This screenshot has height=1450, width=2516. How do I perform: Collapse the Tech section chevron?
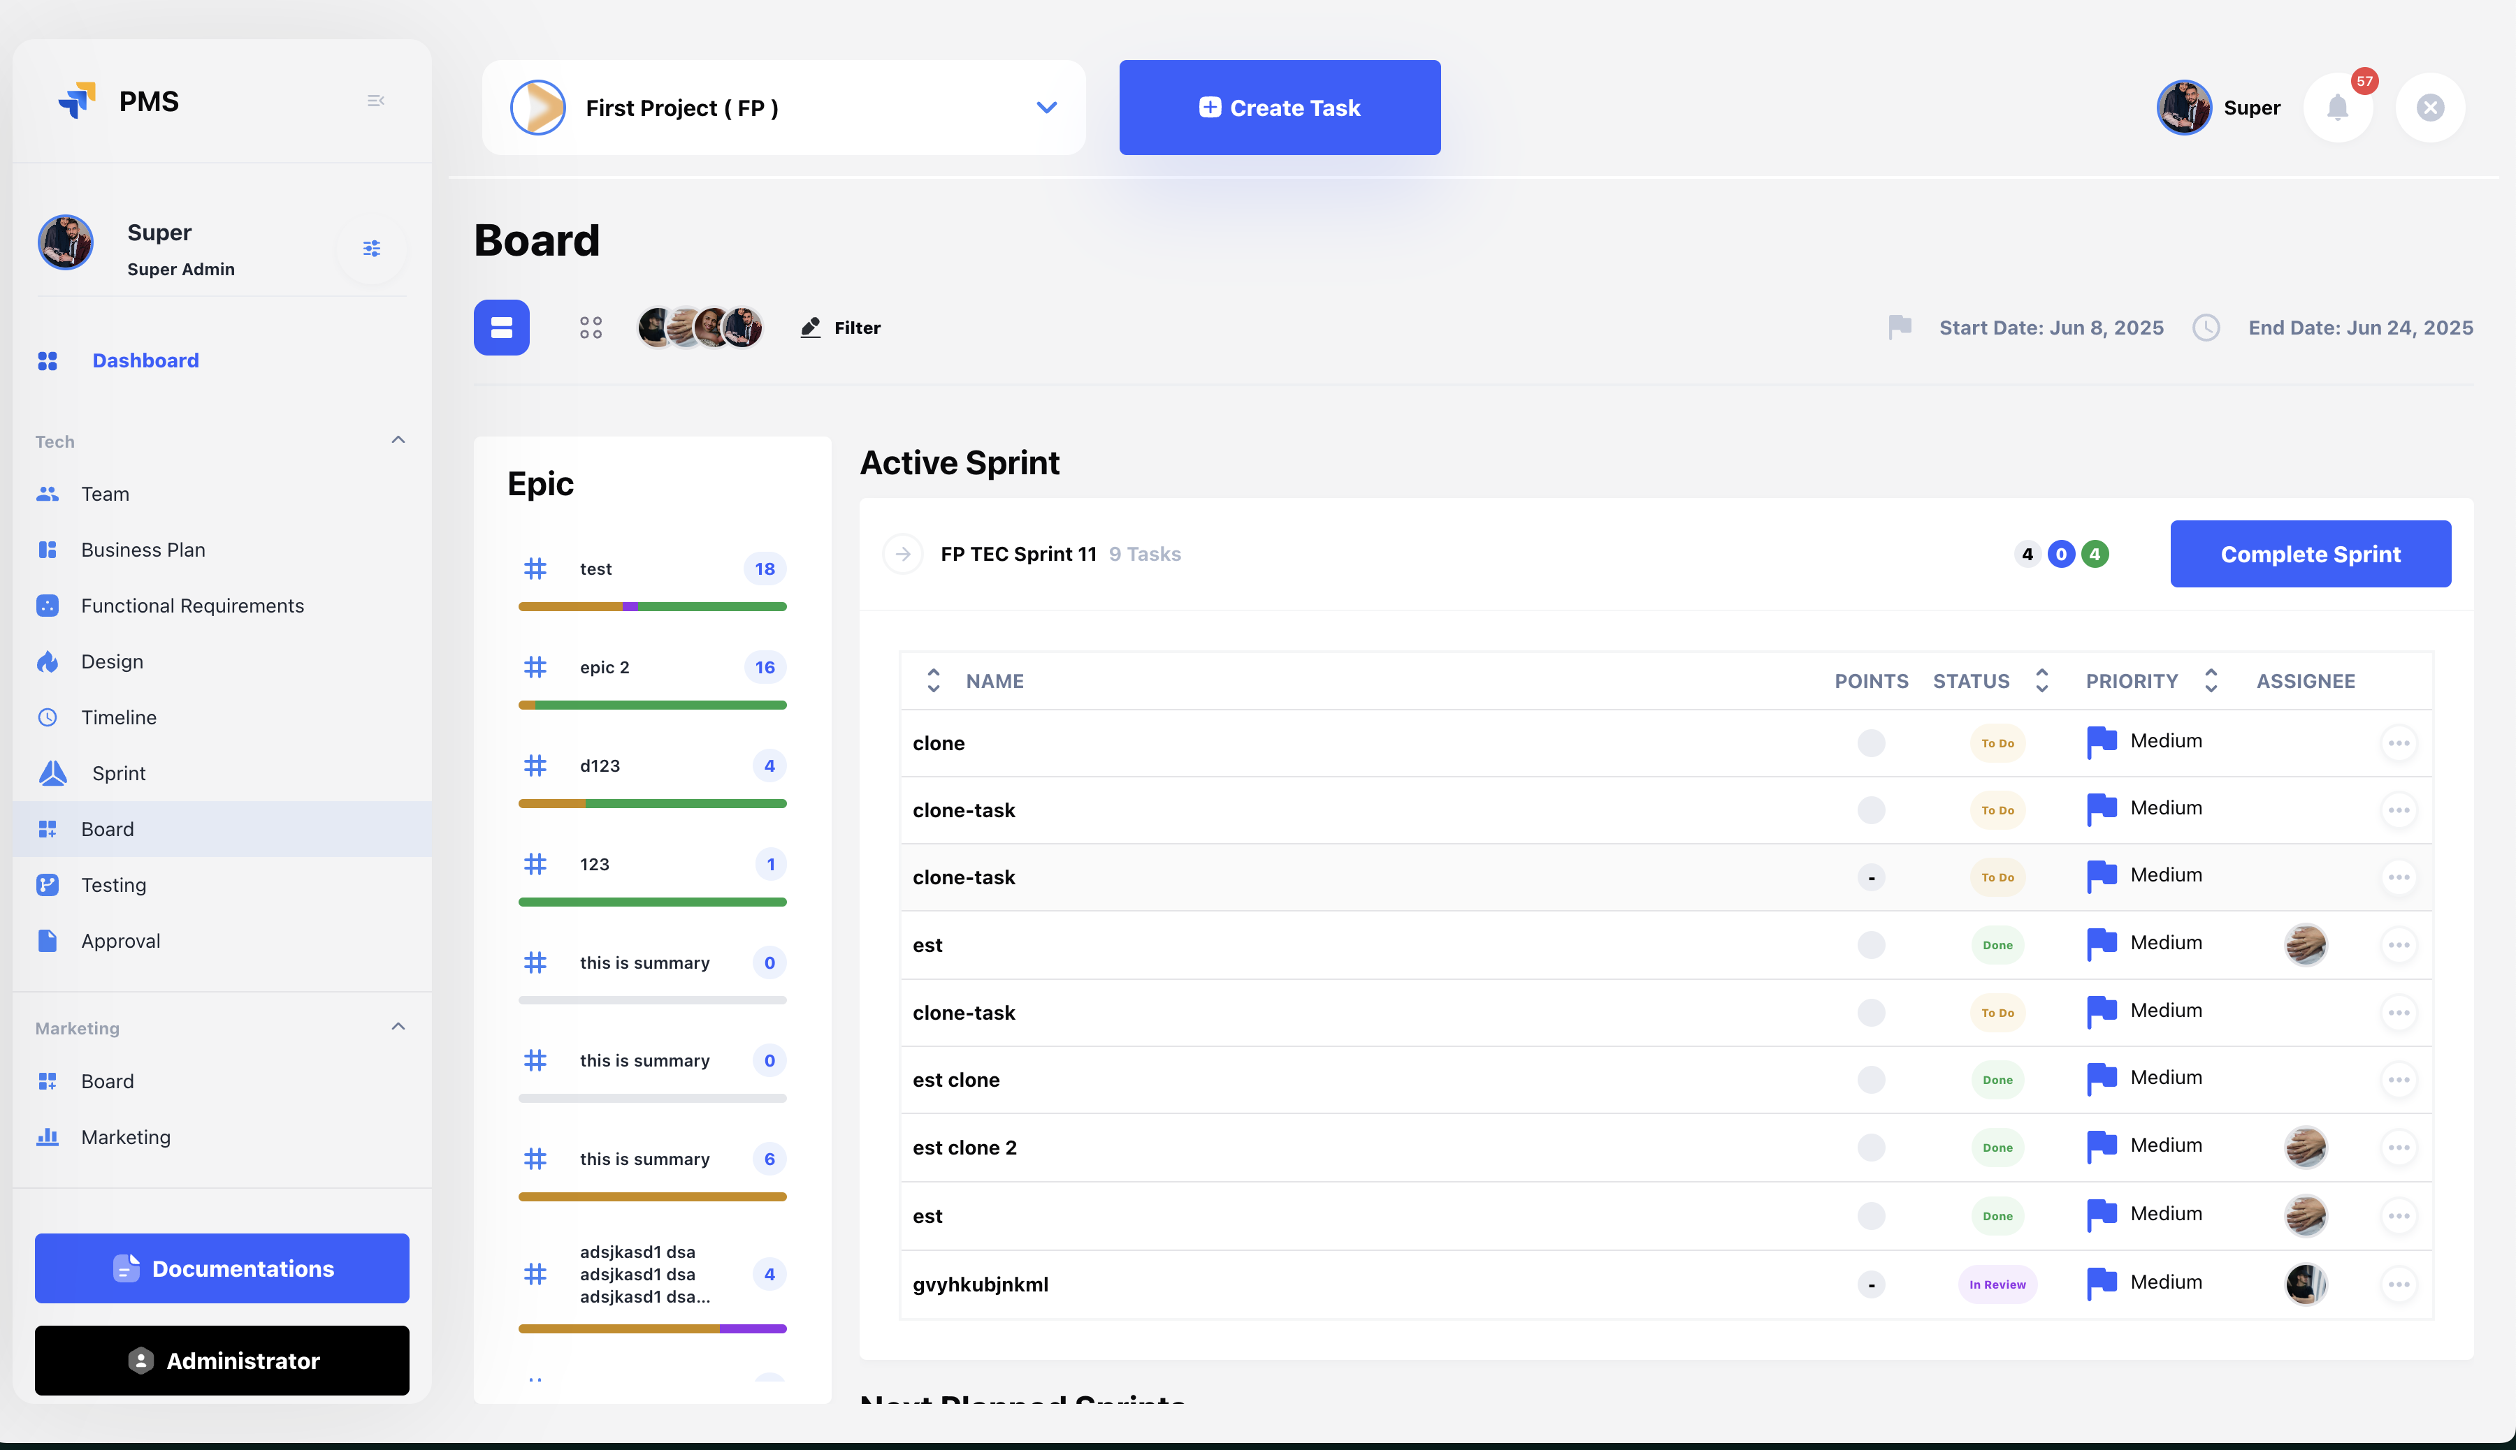398,440
